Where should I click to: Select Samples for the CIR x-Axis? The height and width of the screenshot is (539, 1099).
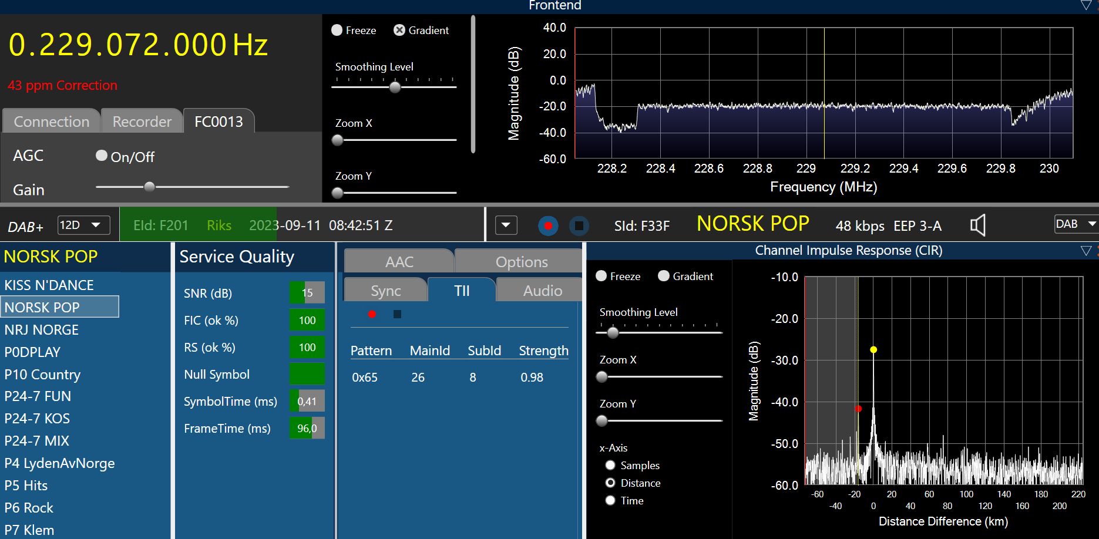pyautogui.click(x=610, y=465)
